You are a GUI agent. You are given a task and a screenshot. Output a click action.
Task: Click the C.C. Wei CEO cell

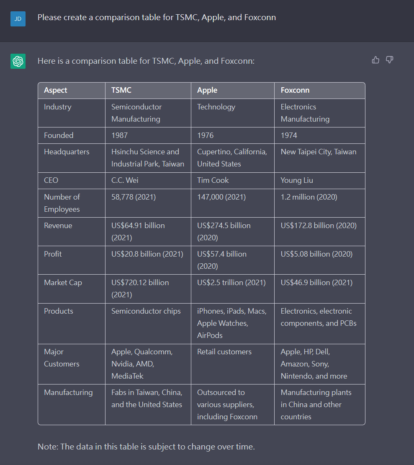(148, 181)
